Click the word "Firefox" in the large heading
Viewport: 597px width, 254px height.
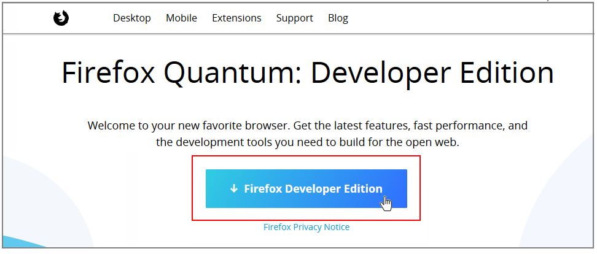point(111,73)
